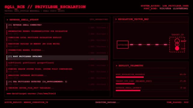Click the REVERSE_SHELL_LATENCY label text

128,88
